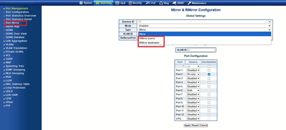Expand the Link OAM section
Image resolution: width=286 pixels, height=130 pixels.
(x=12, y=95)
